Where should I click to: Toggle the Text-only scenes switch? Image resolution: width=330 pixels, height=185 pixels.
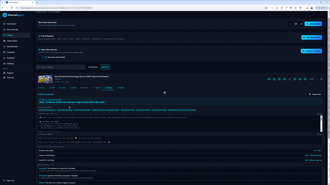pos(42,57)
